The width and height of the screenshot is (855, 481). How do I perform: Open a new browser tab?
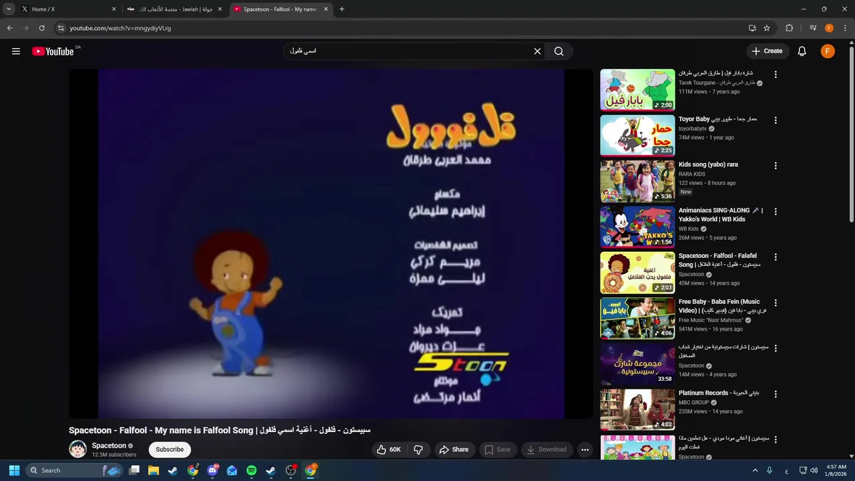click(342, 9)
